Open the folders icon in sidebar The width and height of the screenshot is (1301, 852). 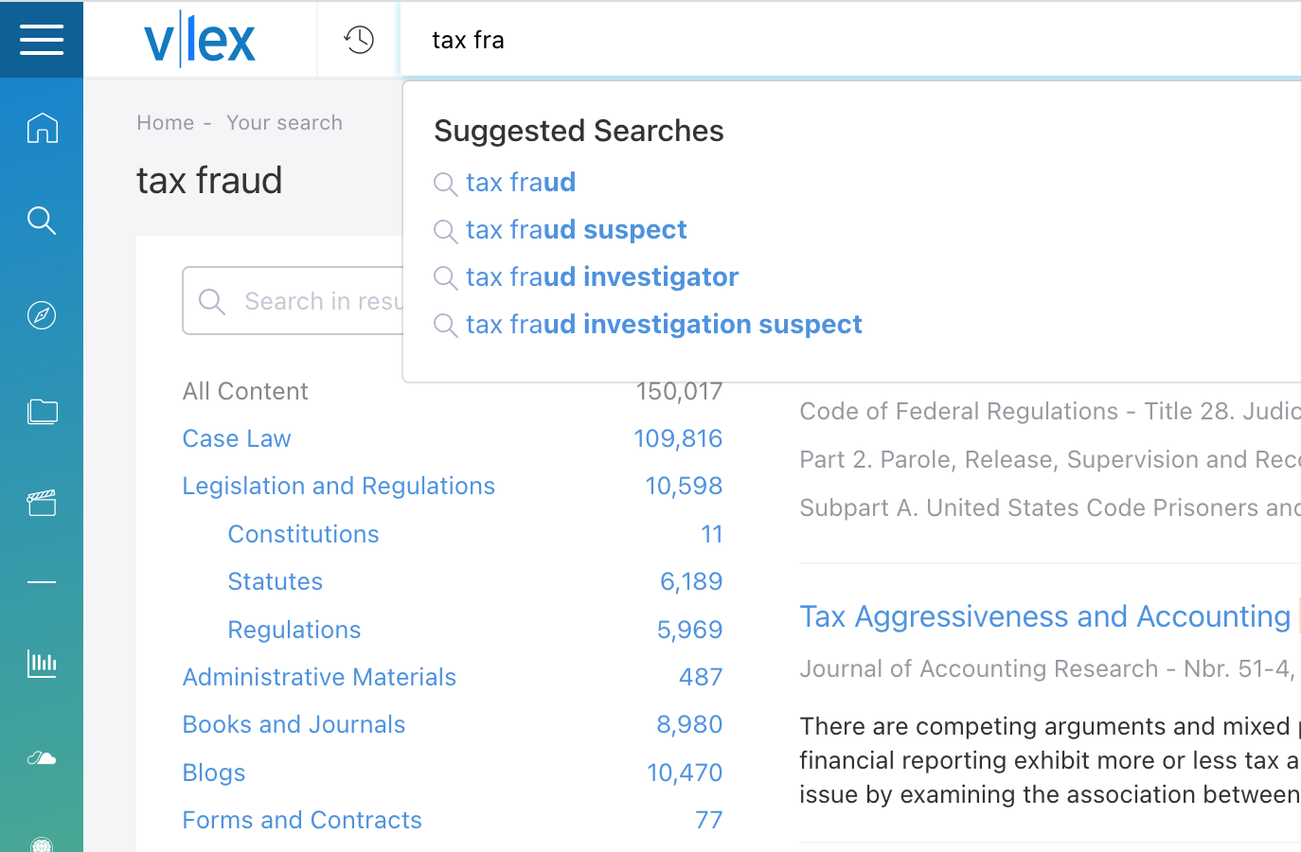click(42, 411)
